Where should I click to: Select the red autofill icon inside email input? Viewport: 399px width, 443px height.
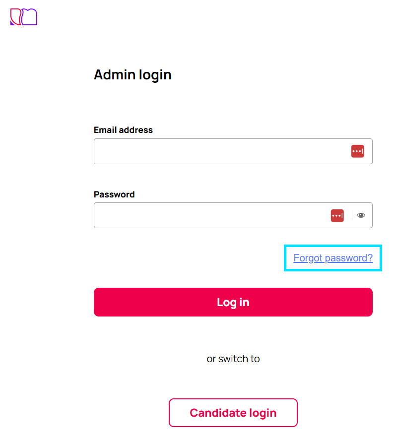point(358,151)
